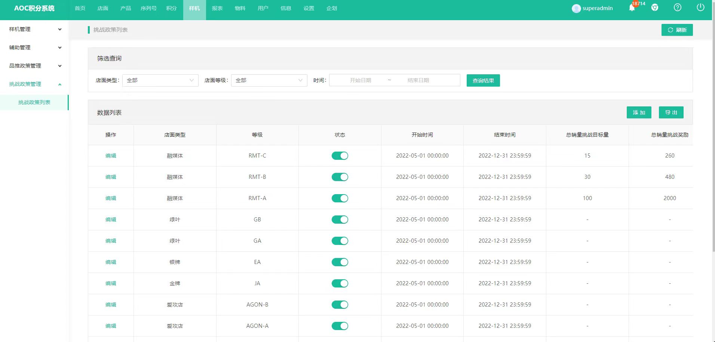Click the 等级 column header
Image resolution: width=715 pixels, height=342 pixels.
pyautogui.click(x=257, y=135)
